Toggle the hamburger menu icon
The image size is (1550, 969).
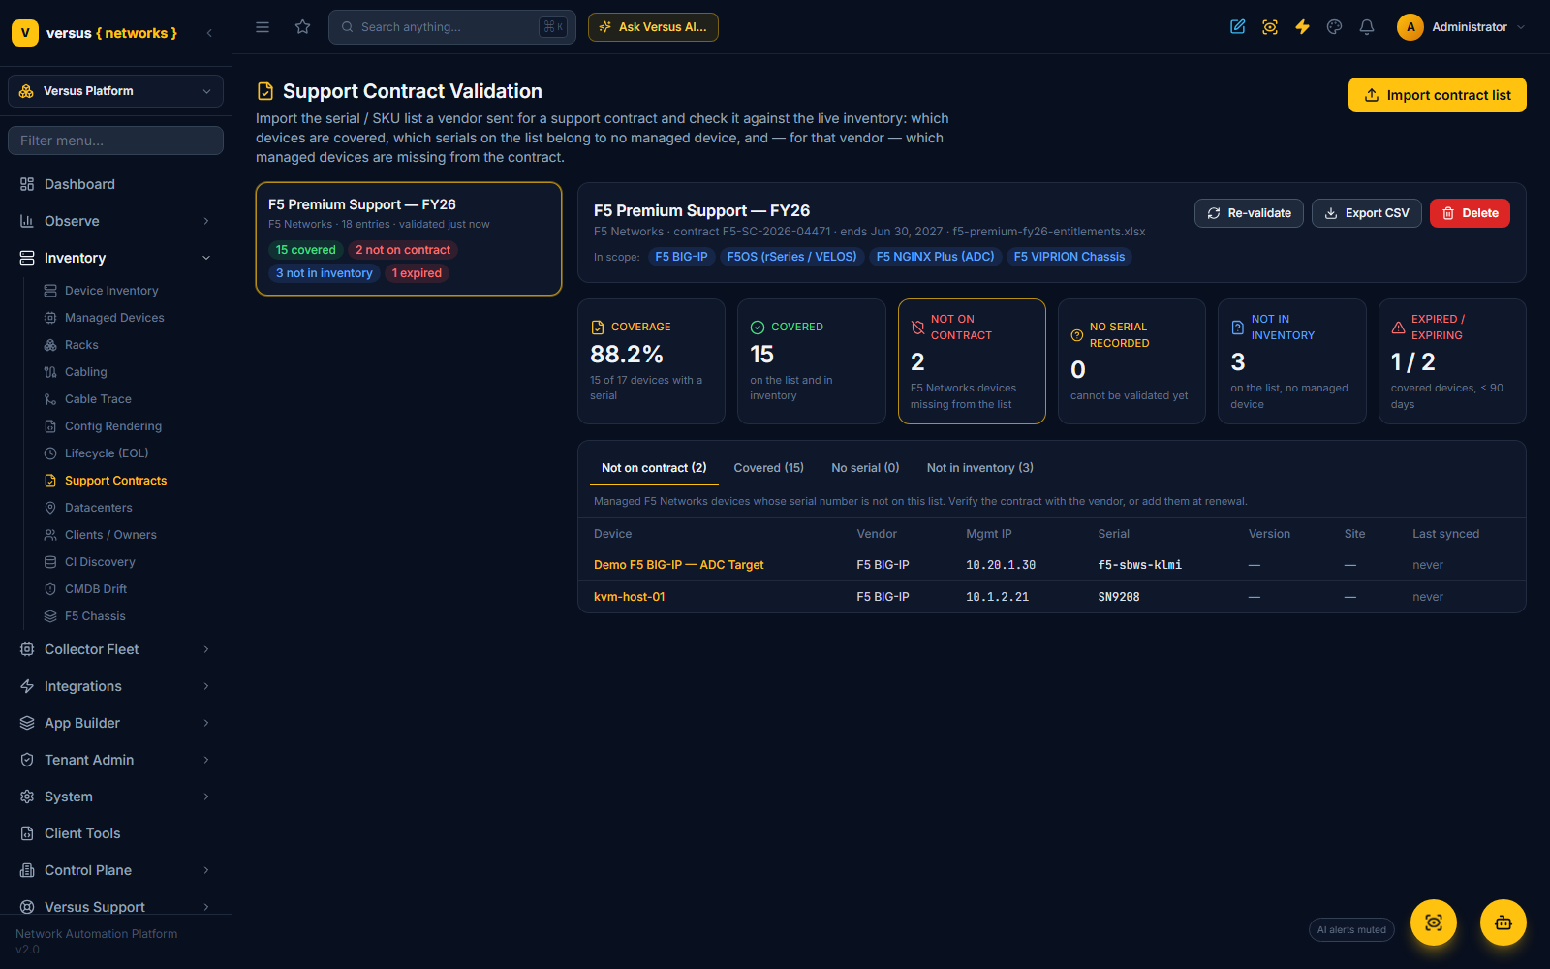click(x=263, y=27)
